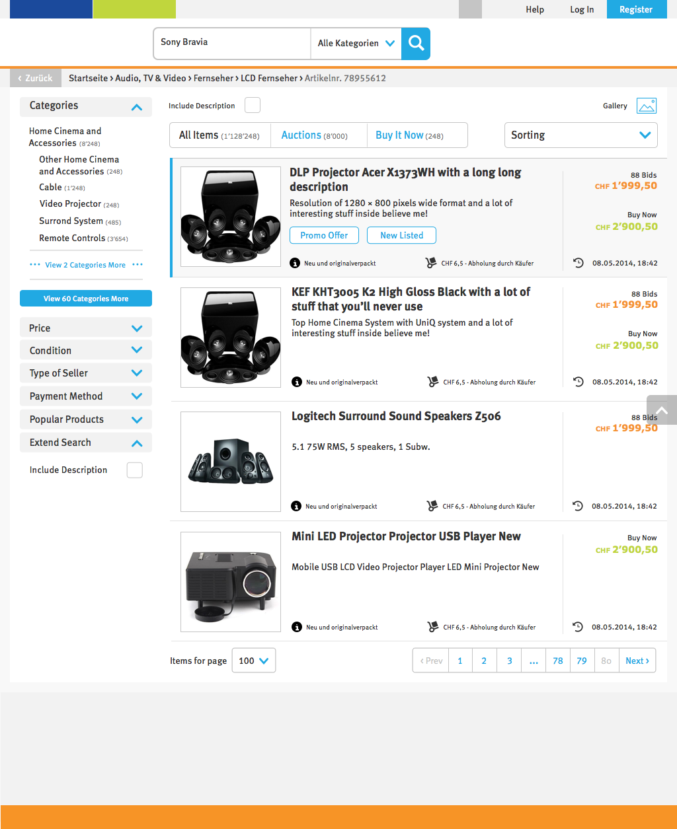The width and height of the screenshot is (677, 829).
Task: Select the Buy It Now tab
Action: point(417,135)
